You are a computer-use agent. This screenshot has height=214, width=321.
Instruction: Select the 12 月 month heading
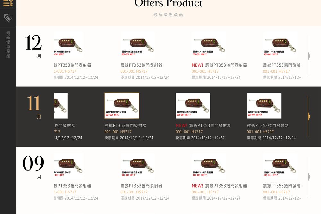click(x=33, y=46)
